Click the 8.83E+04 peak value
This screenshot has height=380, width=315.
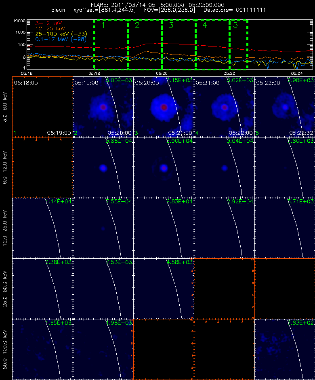(x=180, y=201)
